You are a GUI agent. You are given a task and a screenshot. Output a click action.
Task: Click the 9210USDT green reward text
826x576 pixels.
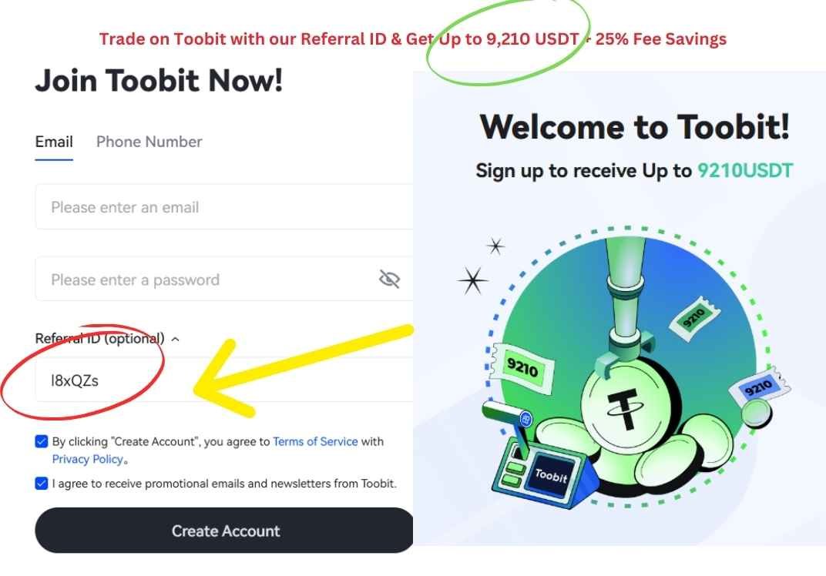(745, 171)
